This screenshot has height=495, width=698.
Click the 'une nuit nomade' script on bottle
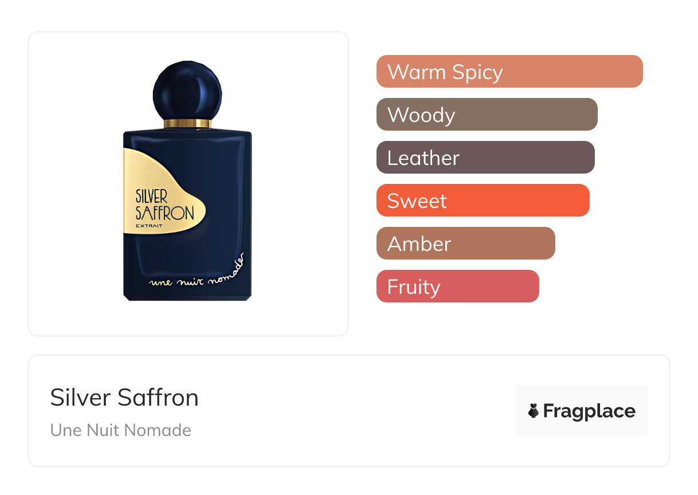(197, 272)
